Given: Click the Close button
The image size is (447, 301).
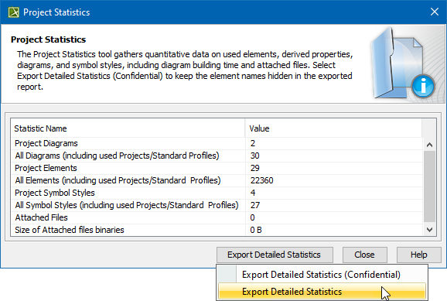Looking at the screenshot, I should [364, 255].
